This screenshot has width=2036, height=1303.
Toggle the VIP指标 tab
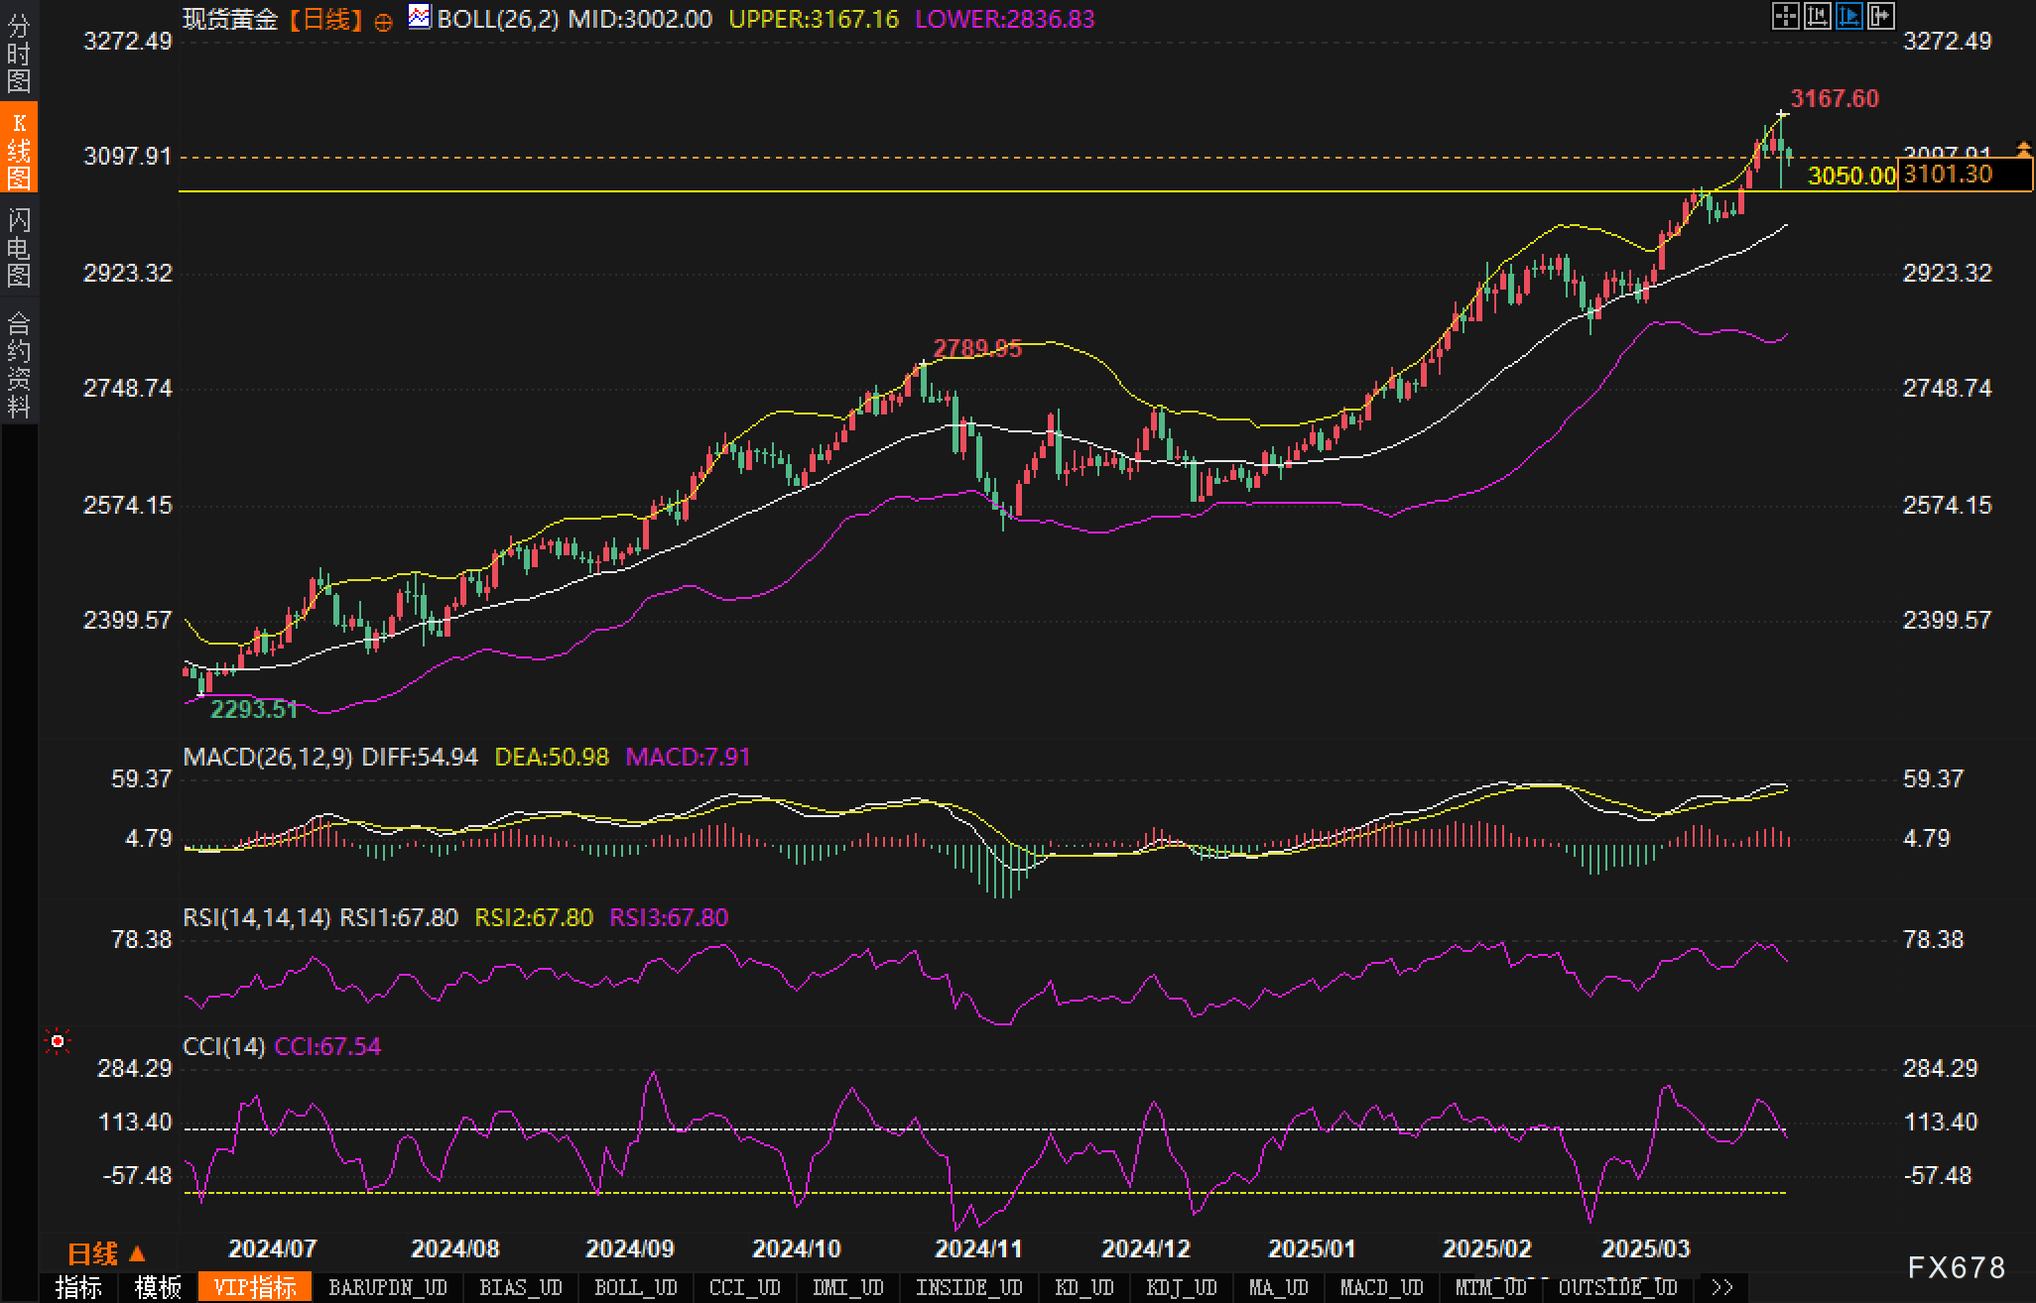point(255,1287)
